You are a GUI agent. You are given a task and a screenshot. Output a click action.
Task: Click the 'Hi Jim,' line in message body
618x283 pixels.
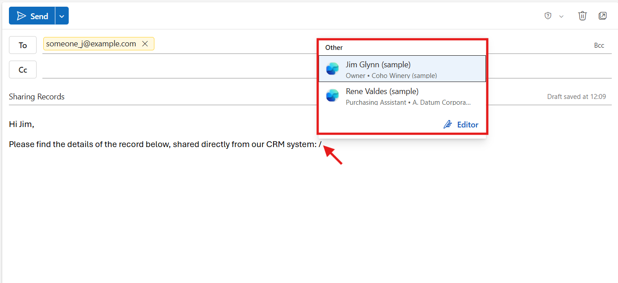pos(21,124)
